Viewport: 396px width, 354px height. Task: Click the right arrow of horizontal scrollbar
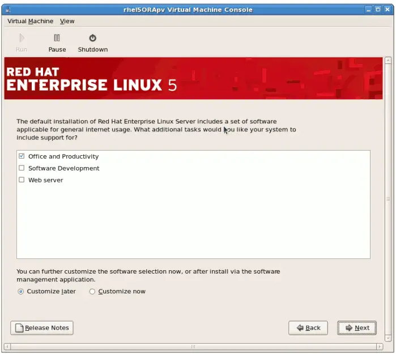[380, 346]
